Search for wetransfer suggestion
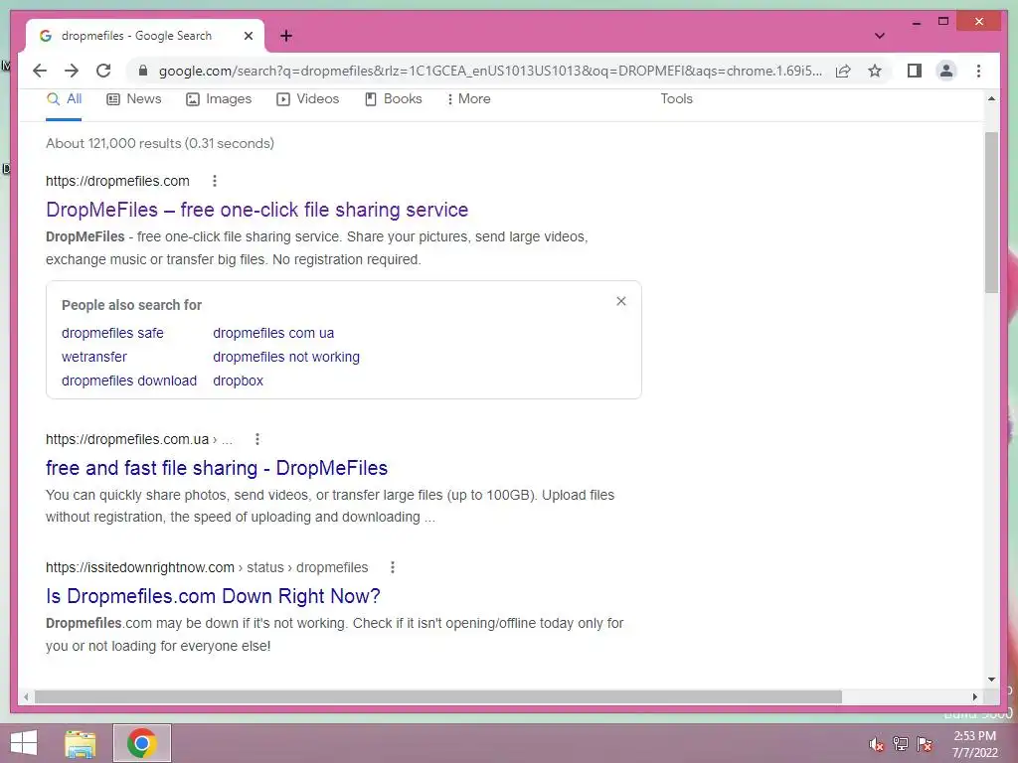This screenshot has height=763, width=1018. coord(94,357)
